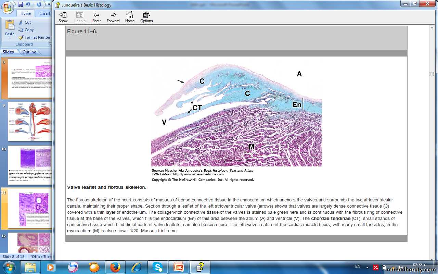The width and height of the screenshot is (438, 274).
Task: Switch to the Insert ribbon tab
Action: click(x=45, y=13)
